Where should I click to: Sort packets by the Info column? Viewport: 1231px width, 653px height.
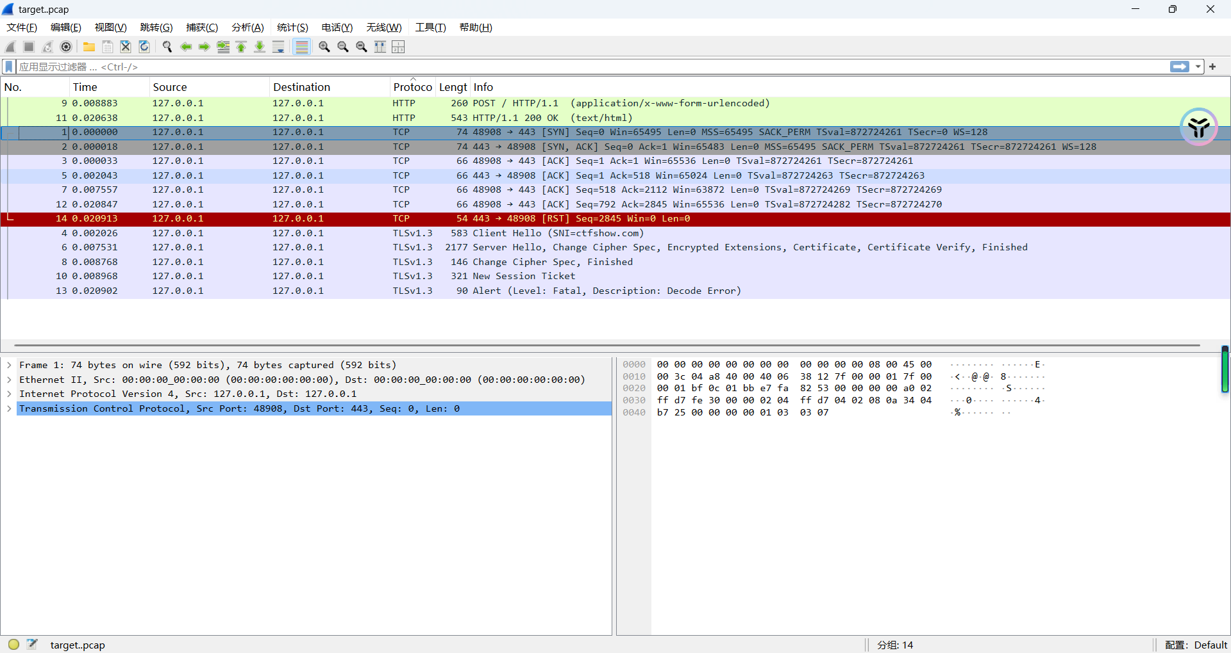tap(850, 87)
